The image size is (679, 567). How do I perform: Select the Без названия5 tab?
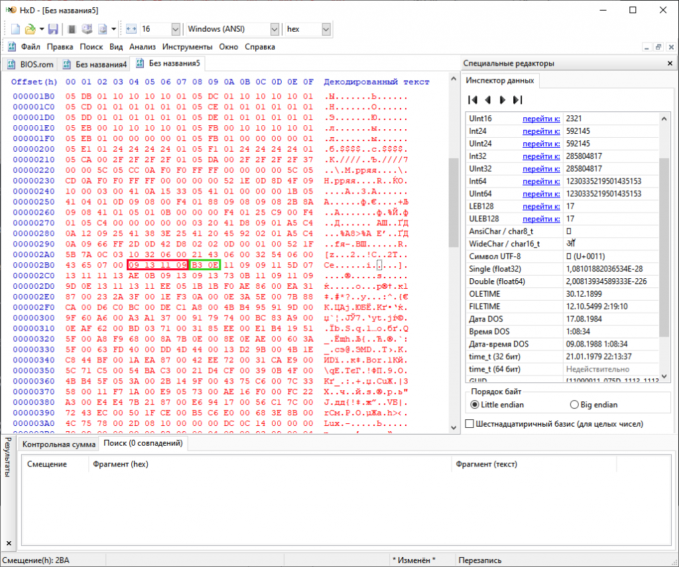[168, 63]
